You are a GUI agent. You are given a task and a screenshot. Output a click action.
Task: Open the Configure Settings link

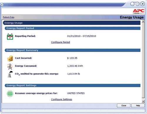[61, 99]
